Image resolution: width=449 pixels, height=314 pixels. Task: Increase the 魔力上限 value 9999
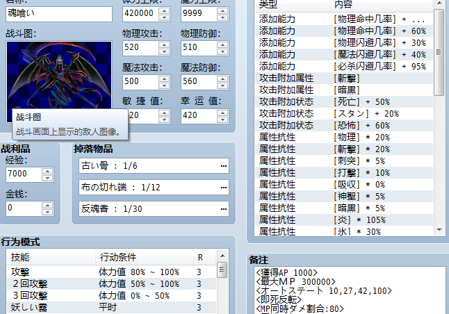pos(222,10)
